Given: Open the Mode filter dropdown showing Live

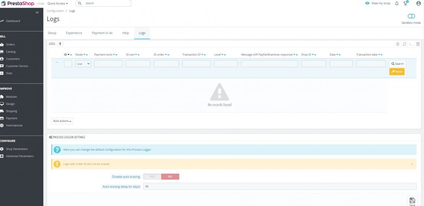Looking at the screenshot, I should tap(83, 63).
